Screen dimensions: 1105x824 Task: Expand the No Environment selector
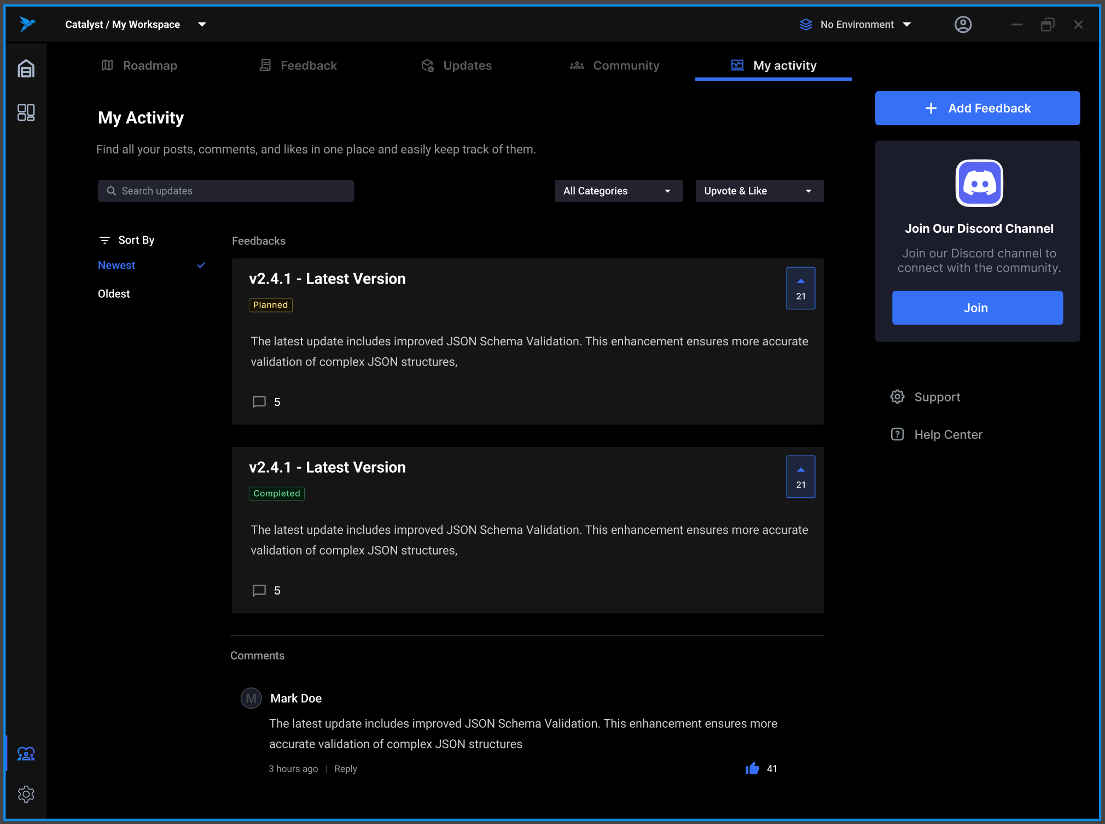856,25
